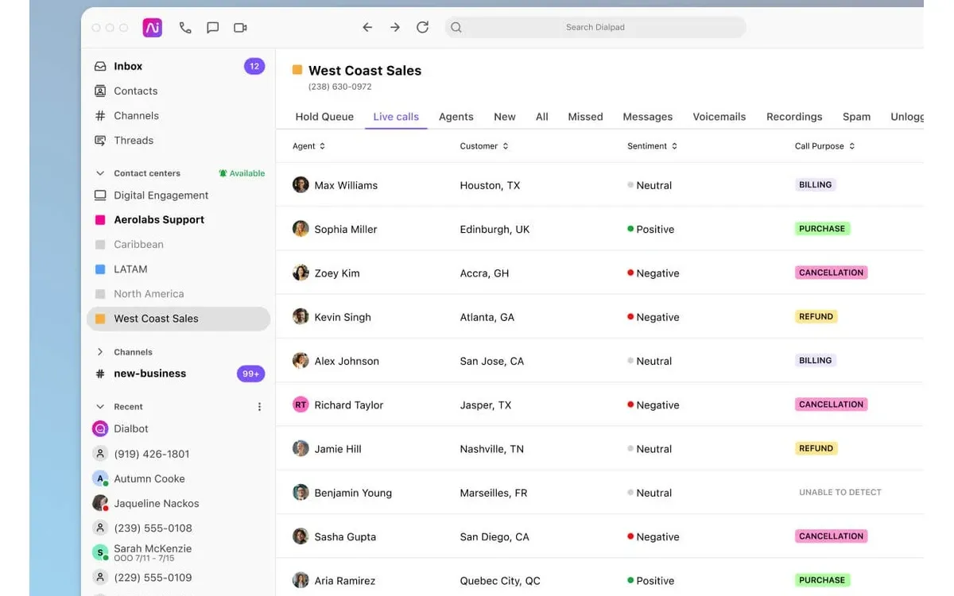Viewport: 954px width, 596px height.
Task: Collapse the Recent section
Action: pyautogui.click(x=100, y=407)
